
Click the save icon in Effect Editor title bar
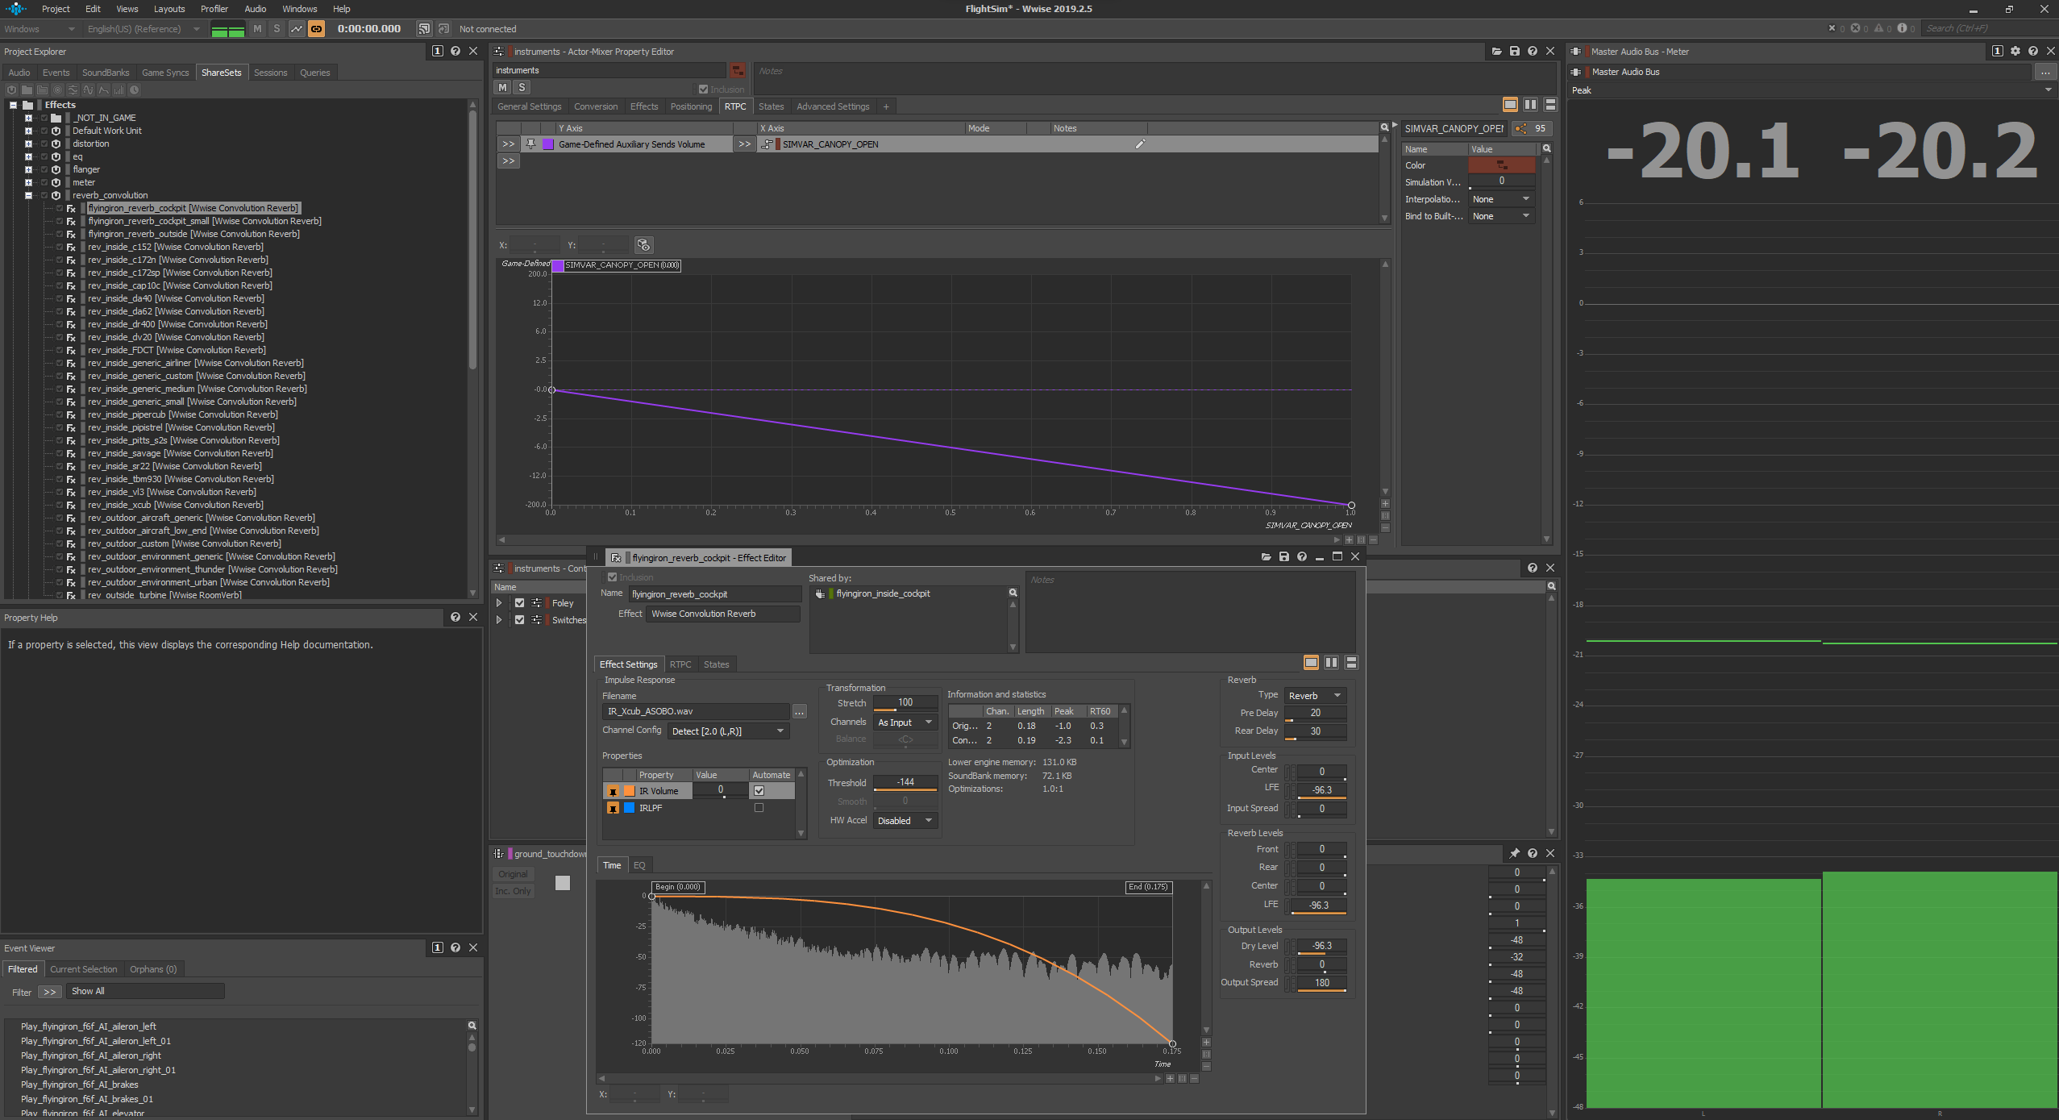(x=1284, y=557)
